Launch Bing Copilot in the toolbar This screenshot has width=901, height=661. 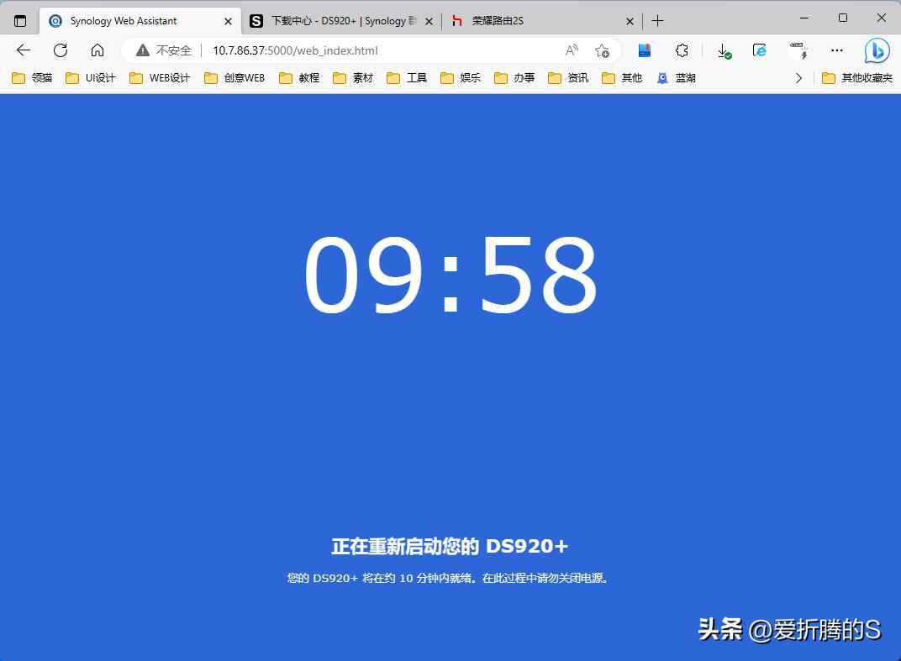(876, 50)
